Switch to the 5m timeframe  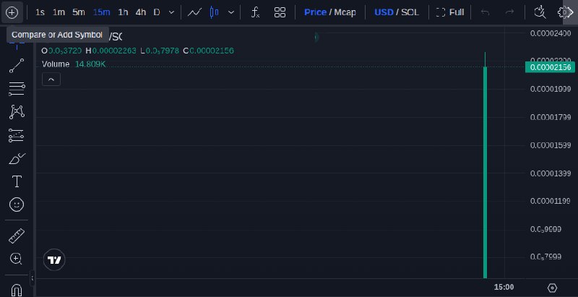tap(79, 12)
